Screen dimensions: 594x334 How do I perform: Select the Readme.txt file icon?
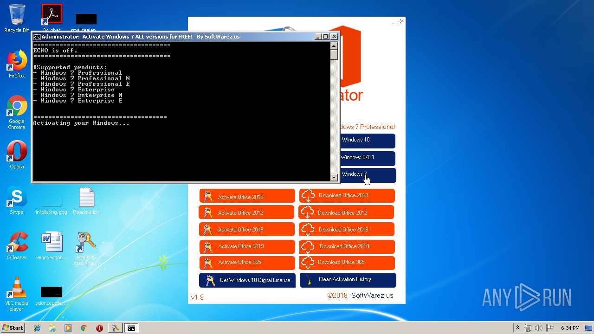pos(86,200)
